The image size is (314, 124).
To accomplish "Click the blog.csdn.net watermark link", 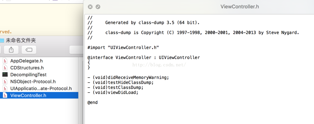I will (x=159, y=65).
